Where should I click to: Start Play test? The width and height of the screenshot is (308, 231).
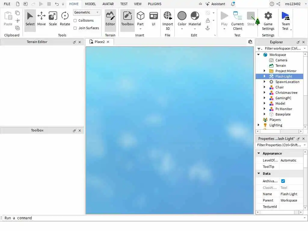(224, 18)
